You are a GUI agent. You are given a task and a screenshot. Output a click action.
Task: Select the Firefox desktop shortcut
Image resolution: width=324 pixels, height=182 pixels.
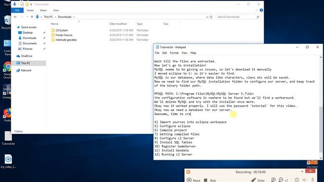point(7,115)
